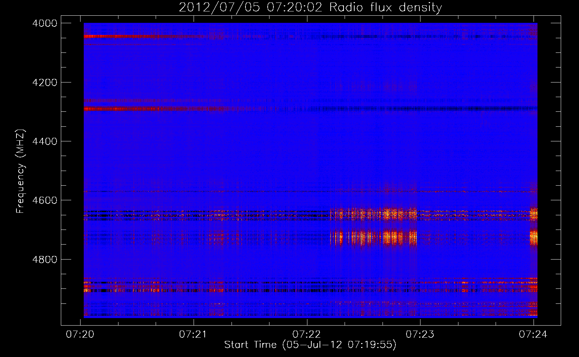Click the 4000 frequency tick label
Screen dimensions: 579x357
point(45,23)
